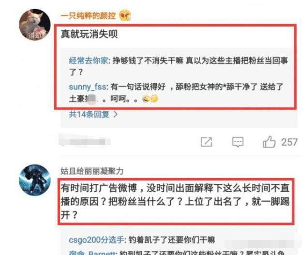Open username 姑且给丽丽凝聚力 profile
This screenshot has width=302, height=255.
click(92, 171)
